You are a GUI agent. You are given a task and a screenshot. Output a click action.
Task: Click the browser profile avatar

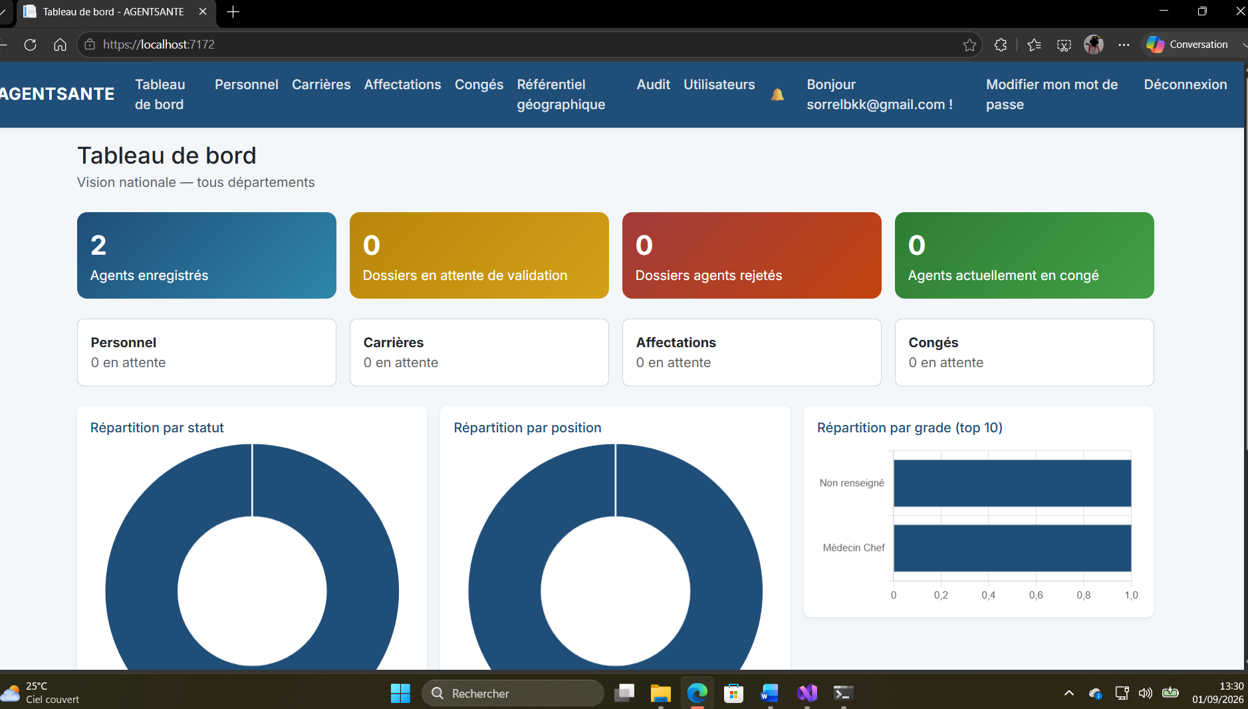point(1094,45)
